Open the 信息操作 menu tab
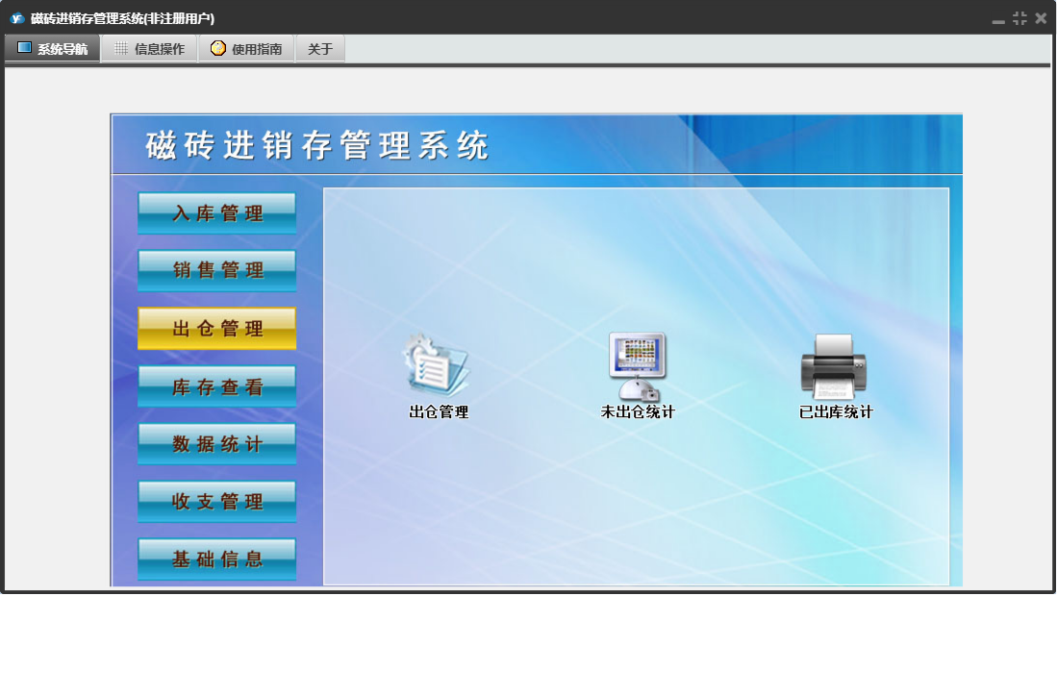 [149, 48]
